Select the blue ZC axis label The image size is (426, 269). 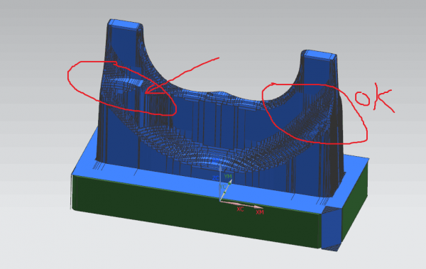(215, 178)
